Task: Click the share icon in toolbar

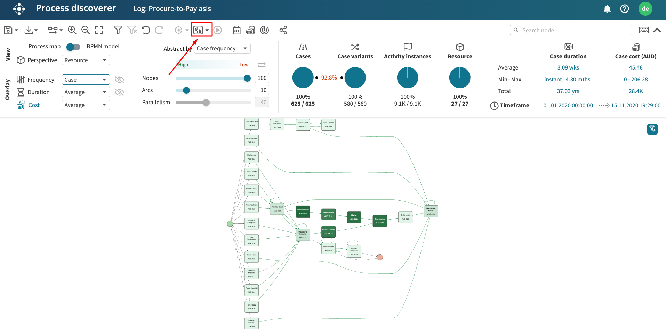Action: point(283,30)
